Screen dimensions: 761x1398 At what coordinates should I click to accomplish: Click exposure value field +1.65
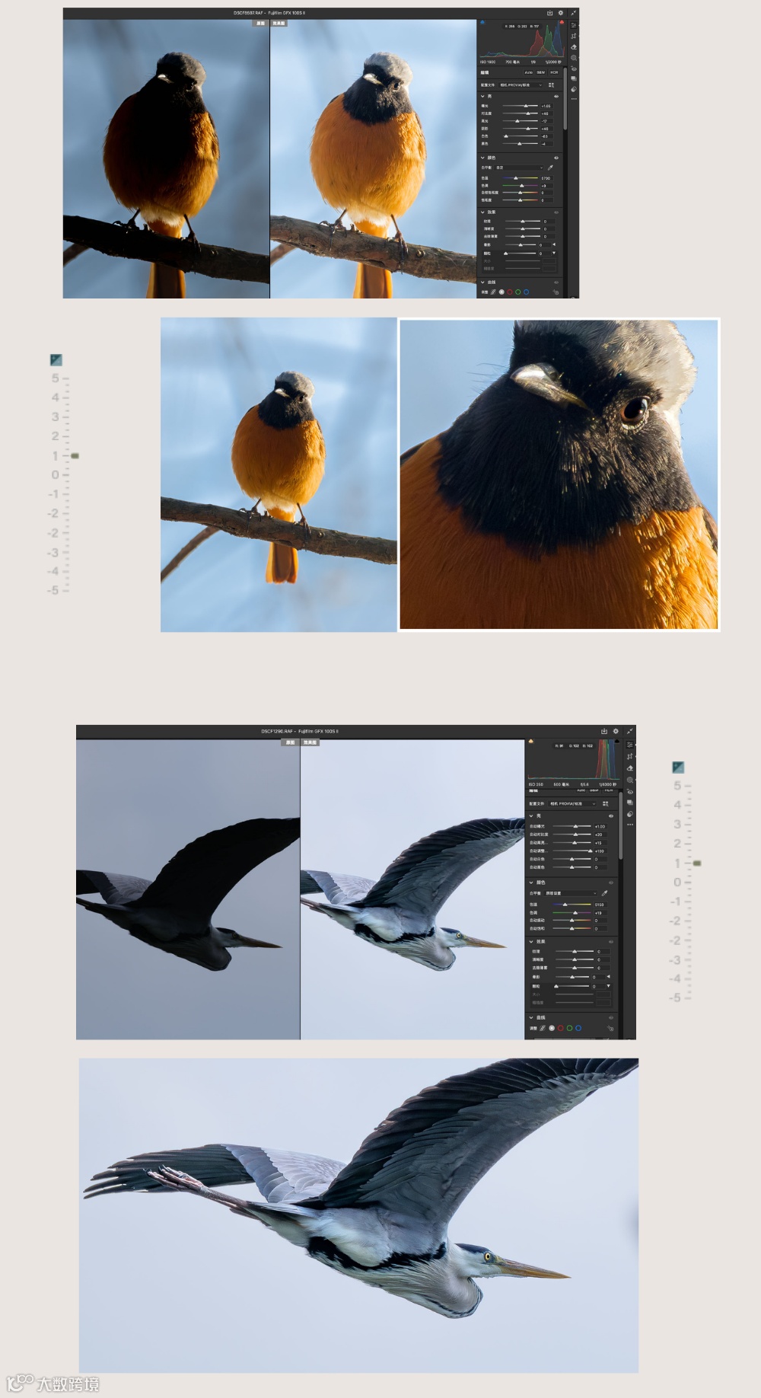(547, 106)
